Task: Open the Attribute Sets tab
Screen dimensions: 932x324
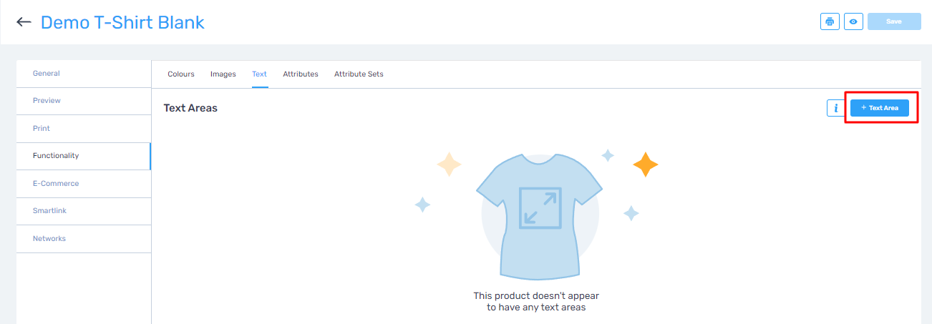Action: click(x=359, y=74)
